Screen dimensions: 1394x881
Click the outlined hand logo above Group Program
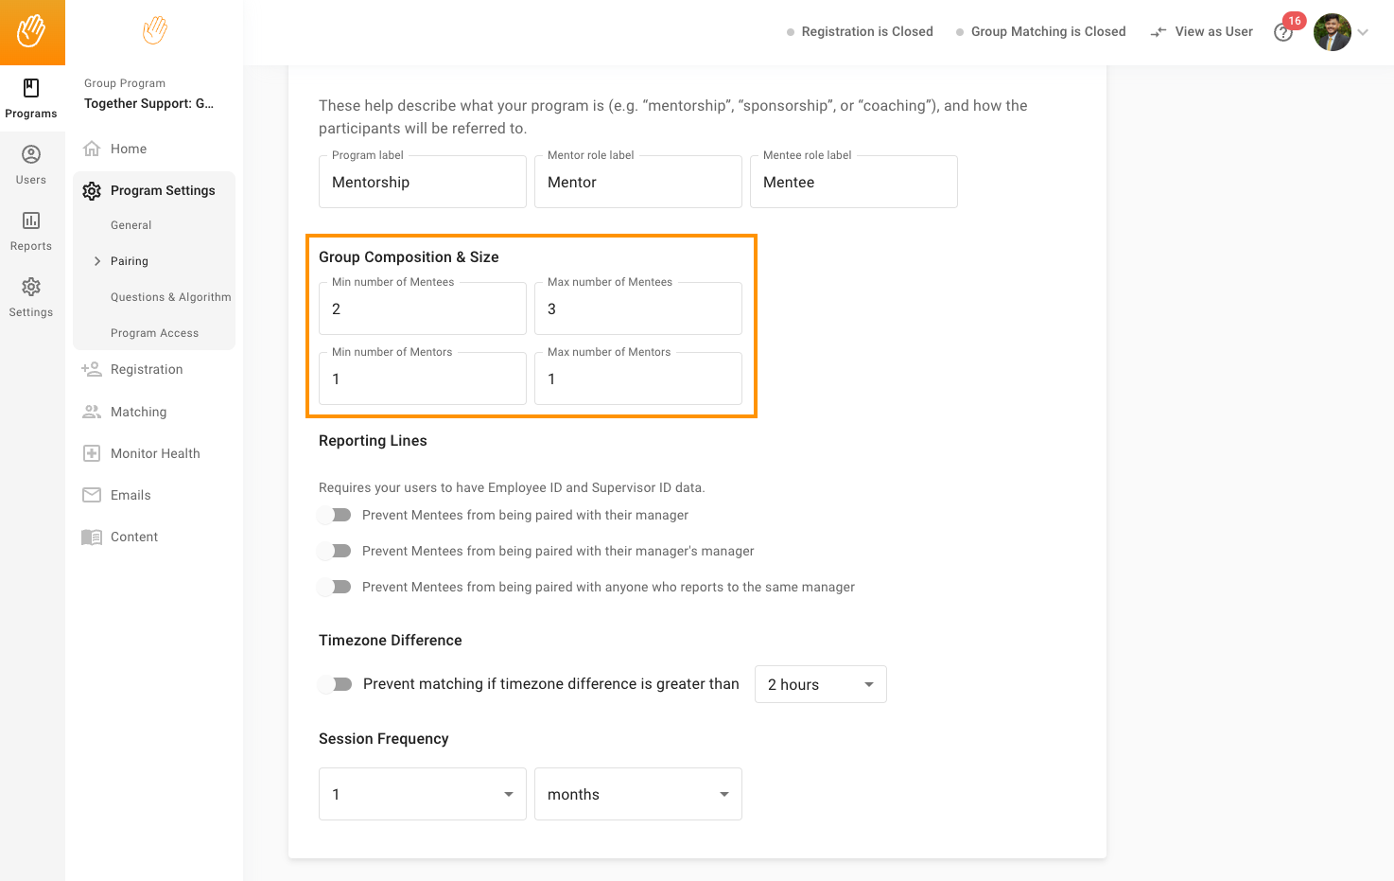pos(155,30)
